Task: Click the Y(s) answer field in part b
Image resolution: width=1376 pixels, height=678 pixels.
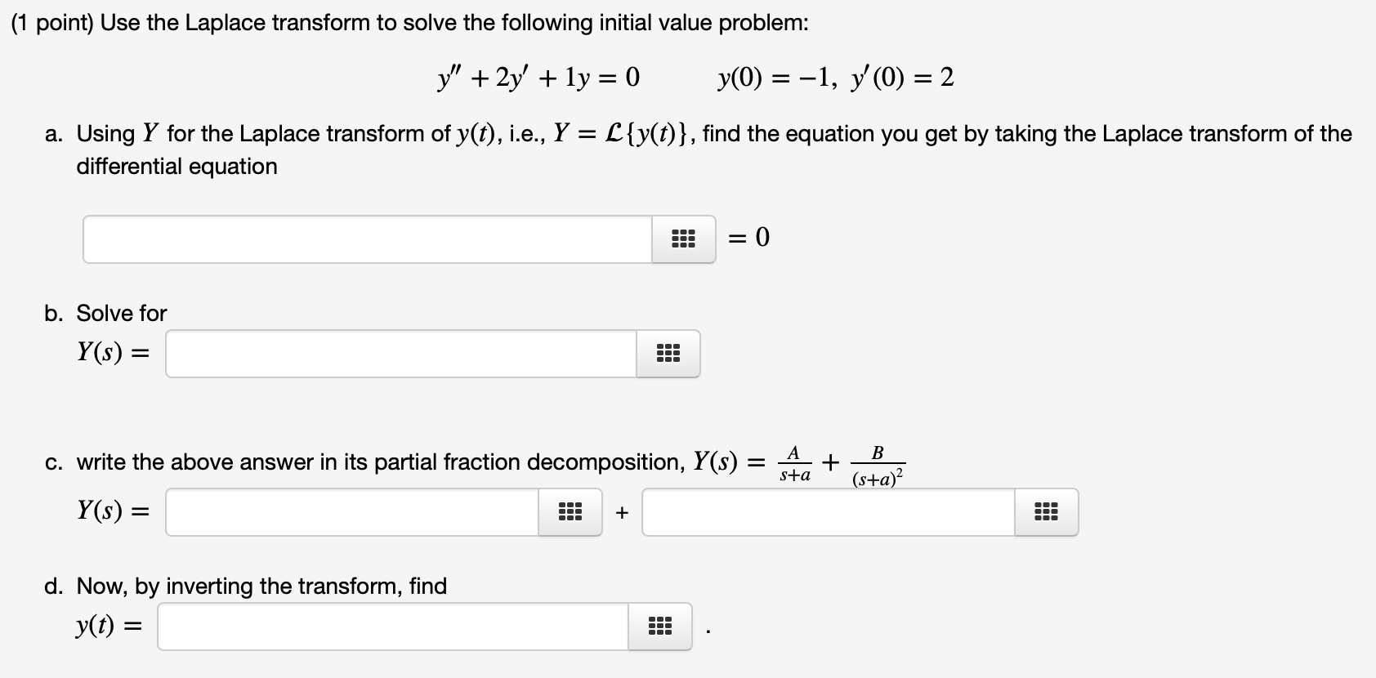Action: point(400,353)
